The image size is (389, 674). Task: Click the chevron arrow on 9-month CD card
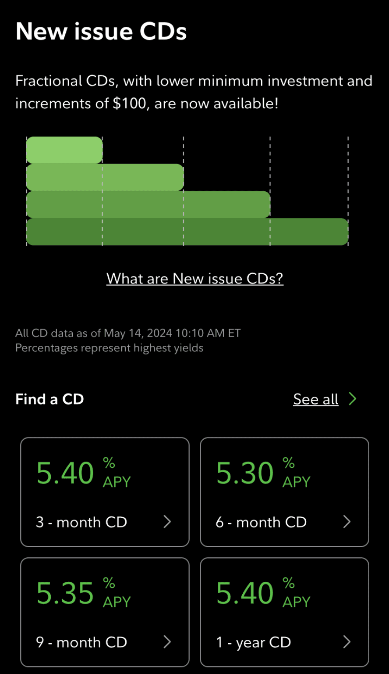point(167,642)
